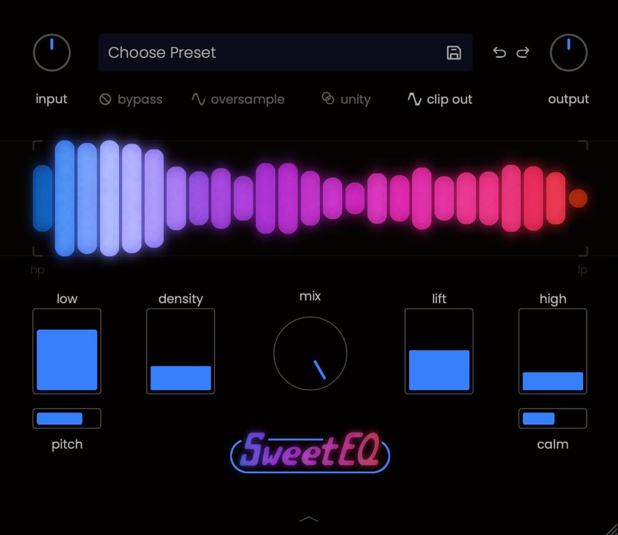
Task: Click the input gain knob
Action: pos(52,53)
